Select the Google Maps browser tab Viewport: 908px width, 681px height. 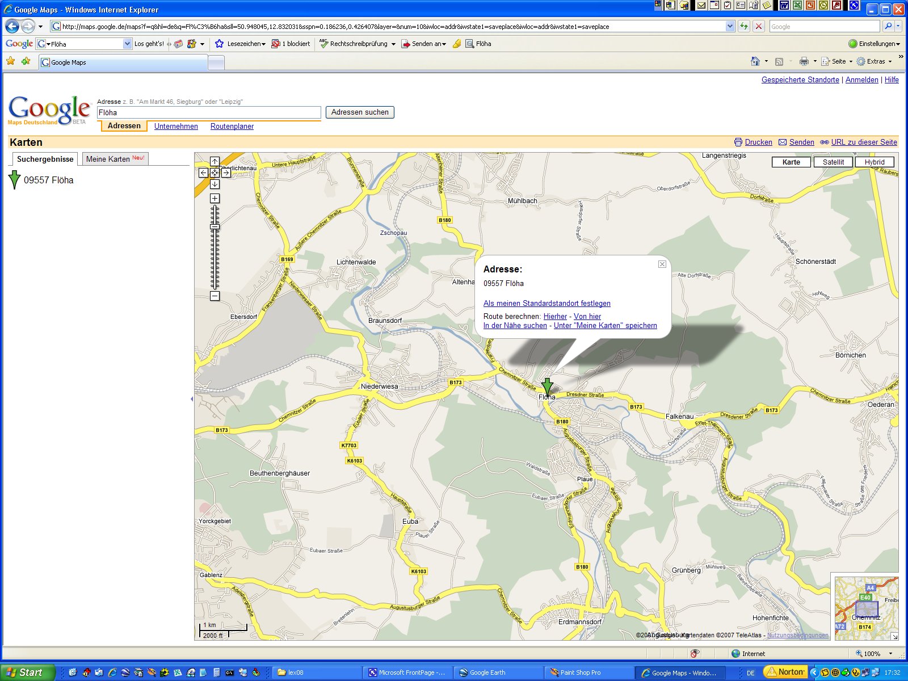[x=123, y=62]
